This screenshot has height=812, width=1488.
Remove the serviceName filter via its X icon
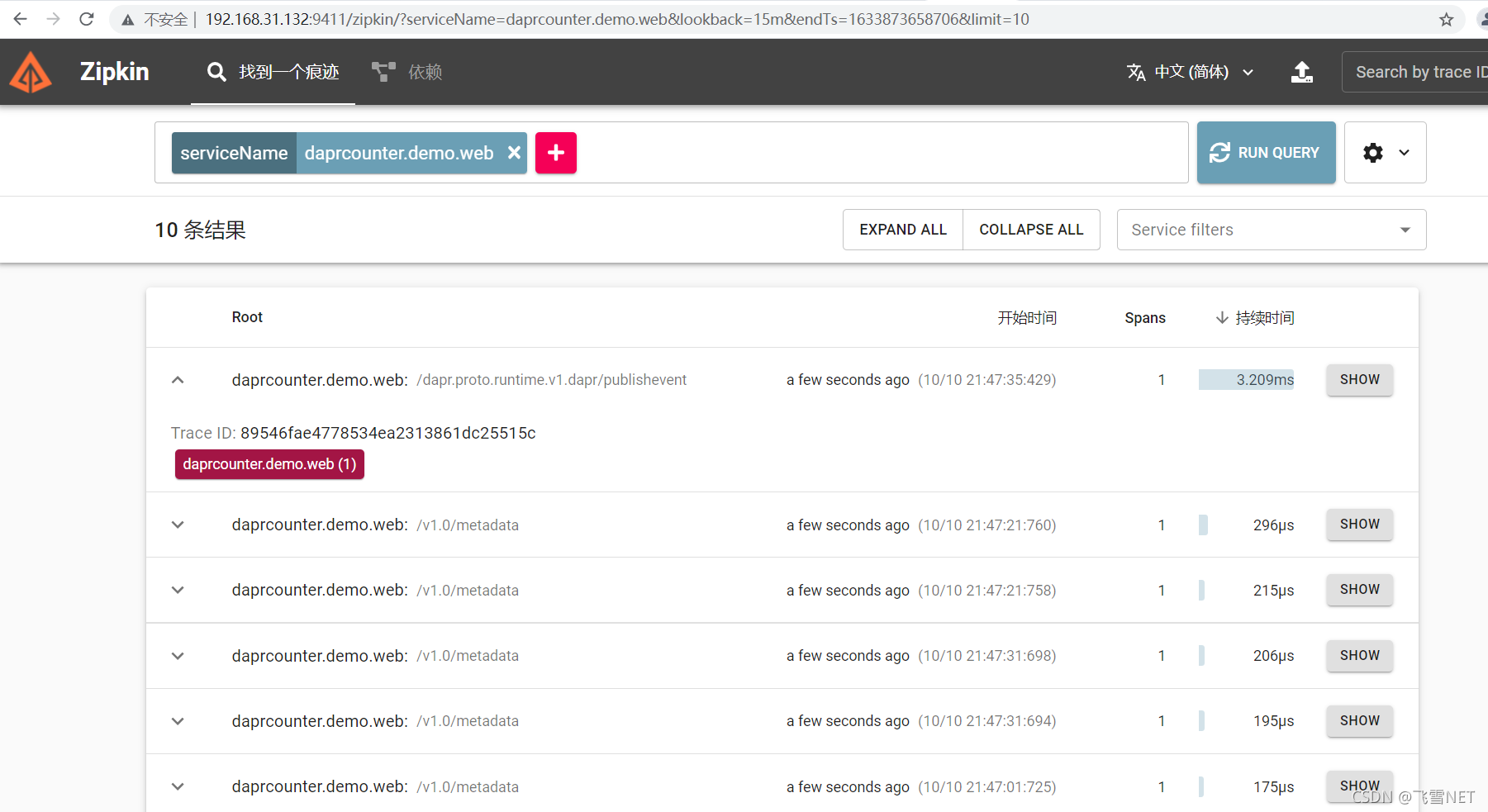coord(514,153)
